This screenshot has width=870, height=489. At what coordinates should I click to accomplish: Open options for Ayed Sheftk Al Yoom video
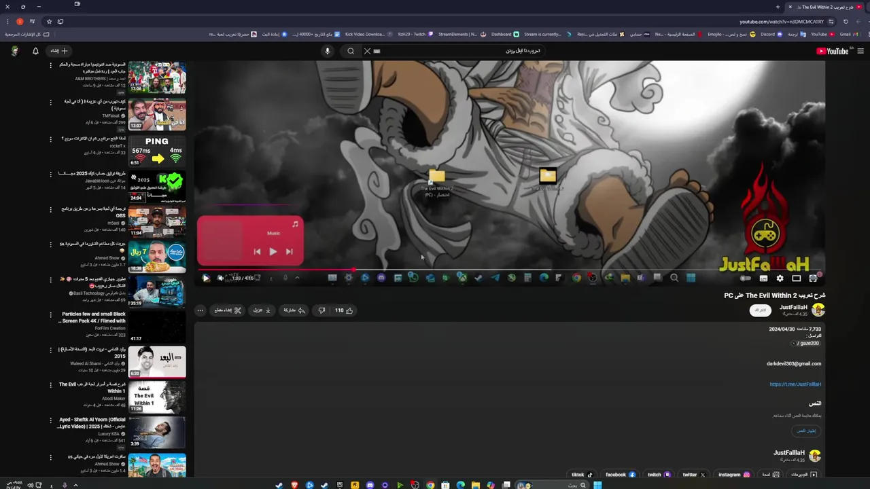tap(50, 420)
